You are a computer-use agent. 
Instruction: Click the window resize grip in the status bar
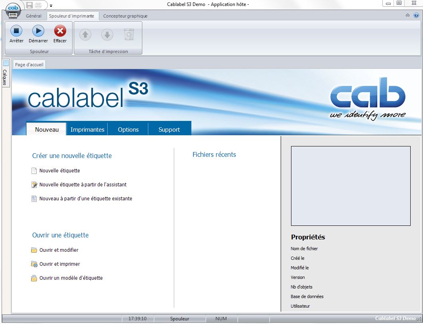(419, 320)
